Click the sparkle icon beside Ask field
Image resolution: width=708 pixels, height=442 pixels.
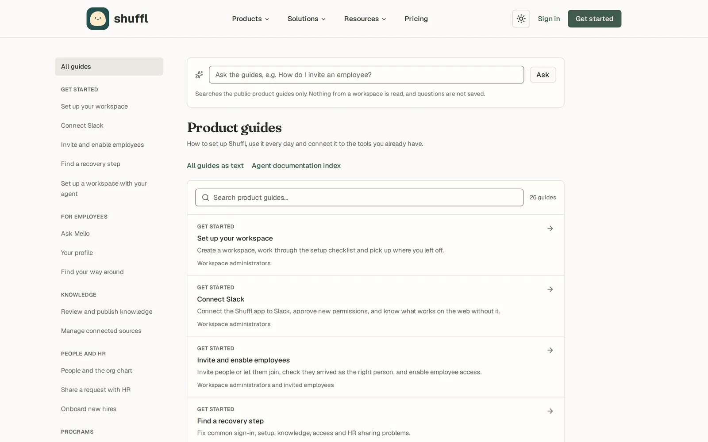(x=199, y=75)
